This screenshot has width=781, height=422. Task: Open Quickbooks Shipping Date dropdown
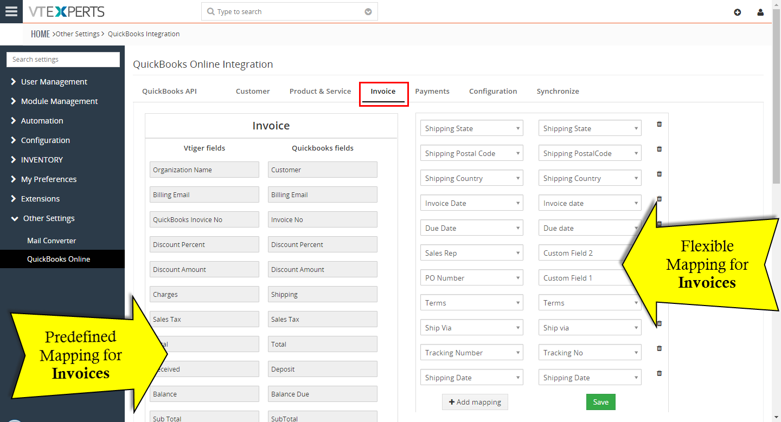[590, 378]
